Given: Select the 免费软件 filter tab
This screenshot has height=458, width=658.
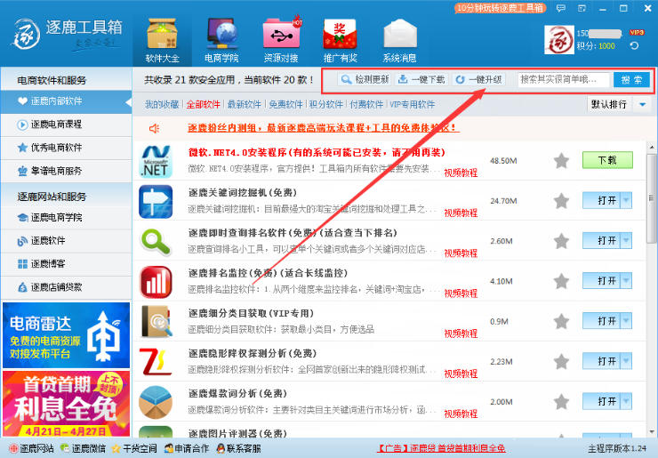Looking at the screenshot, I should pyautogui.click(x=285, y=104).
